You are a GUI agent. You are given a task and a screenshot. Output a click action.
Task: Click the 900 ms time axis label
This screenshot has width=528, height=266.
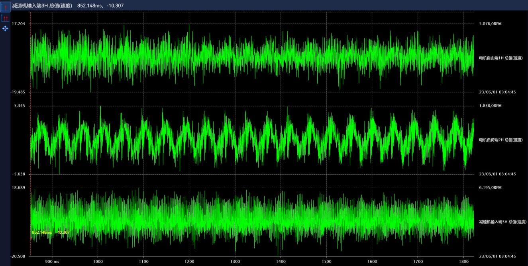[x=52, y=261]
